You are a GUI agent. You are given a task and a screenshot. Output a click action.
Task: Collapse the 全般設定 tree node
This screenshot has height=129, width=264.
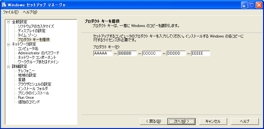click(9, 22)
